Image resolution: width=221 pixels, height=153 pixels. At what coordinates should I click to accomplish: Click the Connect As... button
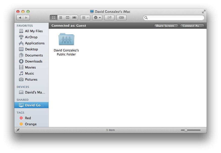[x=192, y=26]
